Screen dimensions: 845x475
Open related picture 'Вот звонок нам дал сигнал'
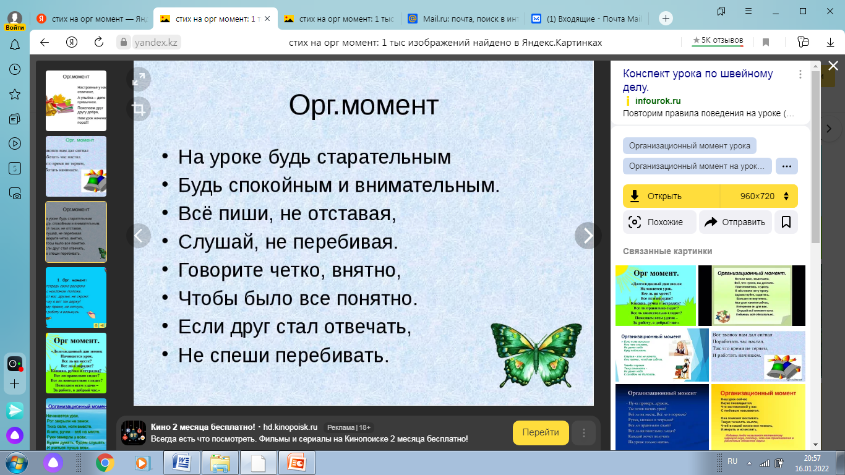coord(758,356)
